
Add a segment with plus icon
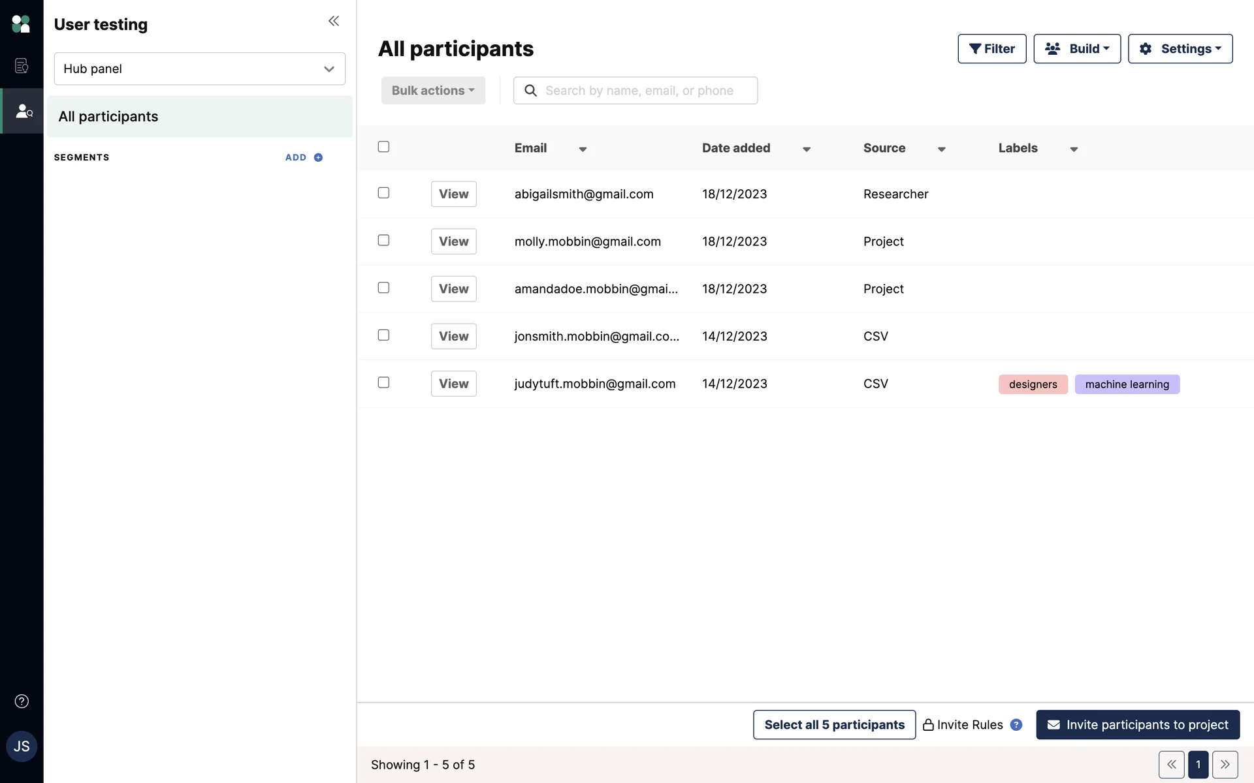(318, 157)
